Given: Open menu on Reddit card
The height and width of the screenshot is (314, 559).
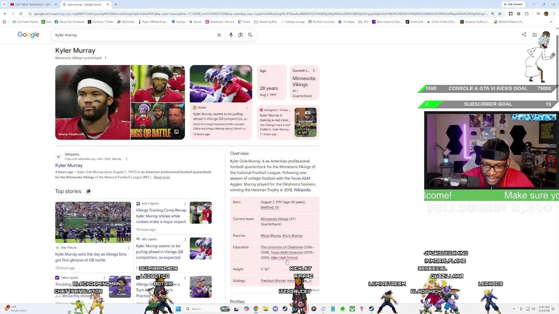Looking at the screenshot, I should [x=247, y=108].
